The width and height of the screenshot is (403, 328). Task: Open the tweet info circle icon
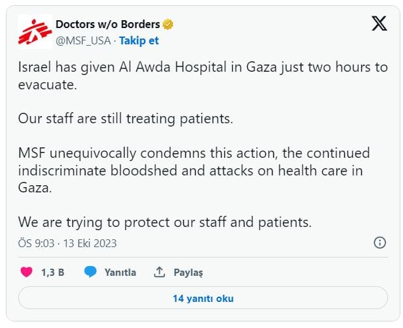click(x=380, y=243)
